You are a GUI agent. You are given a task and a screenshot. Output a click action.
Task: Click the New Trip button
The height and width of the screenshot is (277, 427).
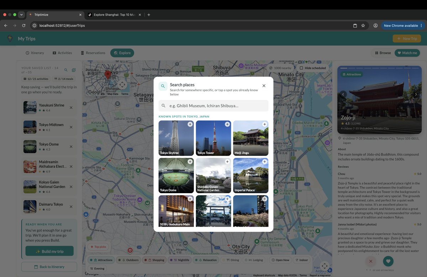(x=407, y=39)
